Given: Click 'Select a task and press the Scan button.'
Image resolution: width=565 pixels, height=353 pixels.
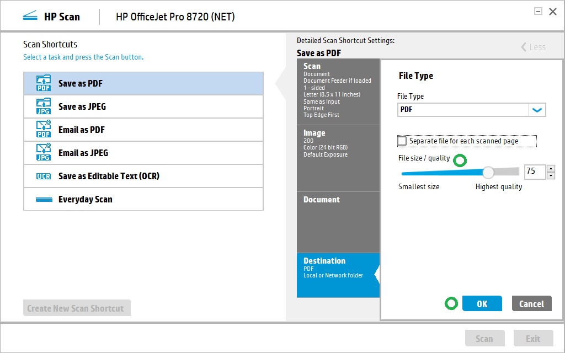Looking at the screenshot, I should (83, 57).
